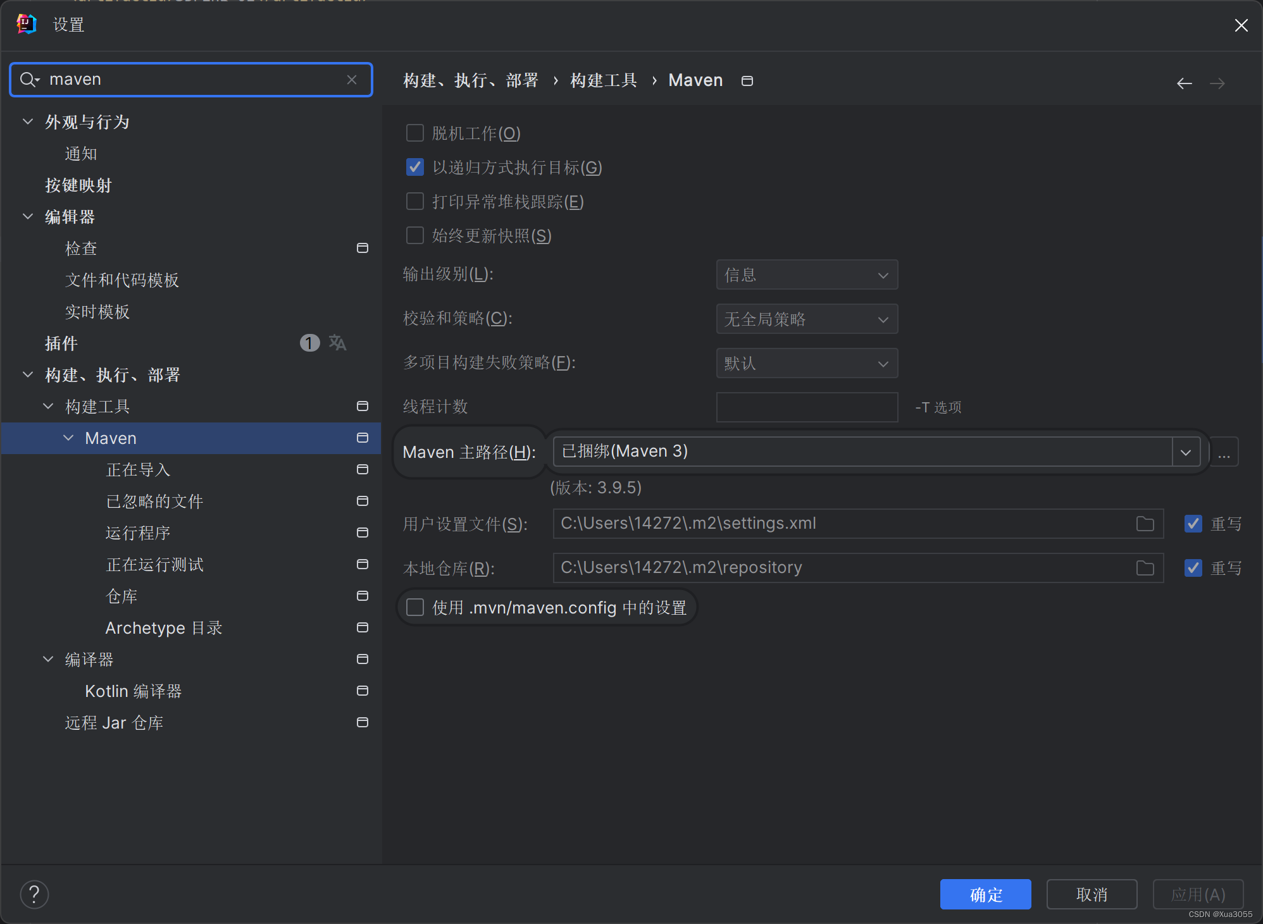Open 多项目构建失败策略 dropdown showing 默认
The image size is (1263, 924).
806,364
